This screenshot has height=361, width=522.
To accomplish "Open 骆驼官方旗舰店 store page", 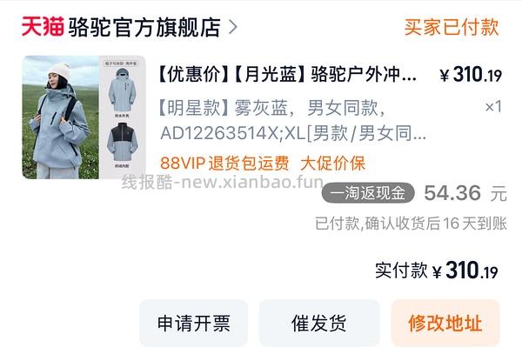I will [x=144, y=27].
